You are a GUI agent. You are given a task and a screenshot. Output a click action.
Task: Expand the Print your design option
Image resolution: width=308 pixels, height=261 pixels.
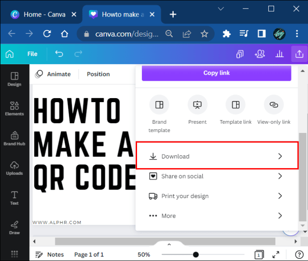[216, 196]
